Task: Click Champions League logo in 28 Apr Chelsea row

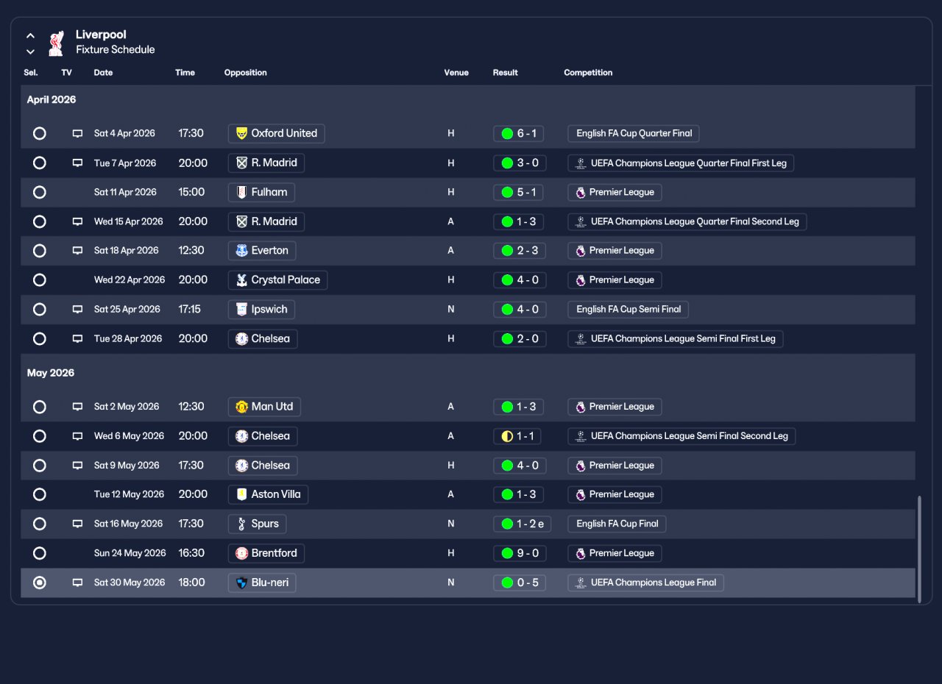Action: point(581,339)
